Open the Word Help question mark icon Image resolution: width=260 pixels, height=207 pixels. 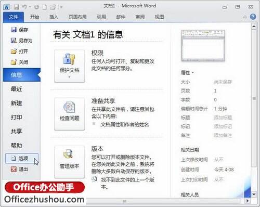[253, 17]
